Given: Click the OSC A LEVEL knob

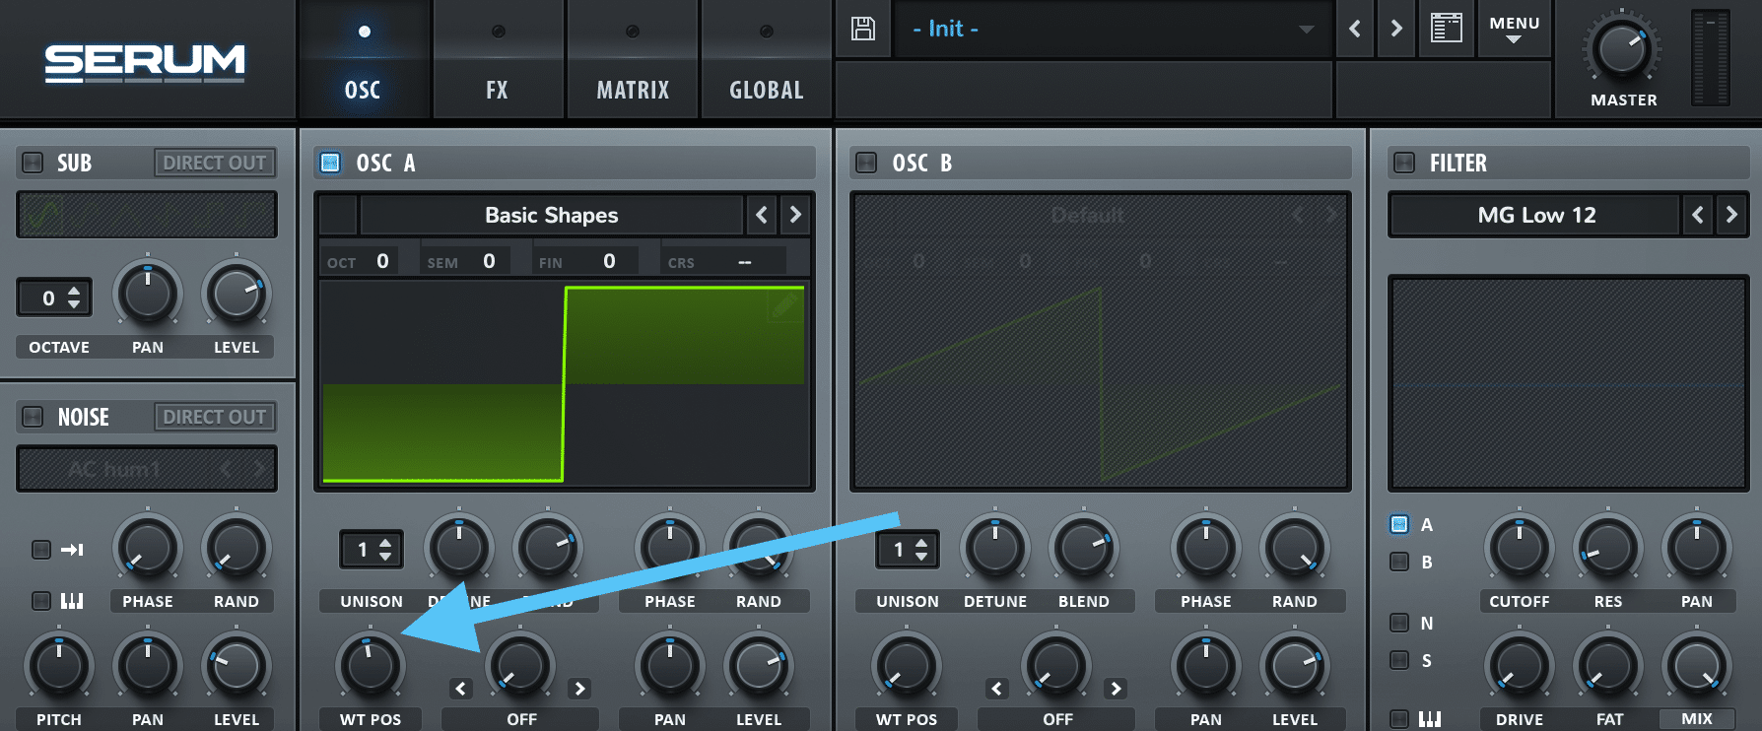Looking at the screenshot, I should coord(759,666).
